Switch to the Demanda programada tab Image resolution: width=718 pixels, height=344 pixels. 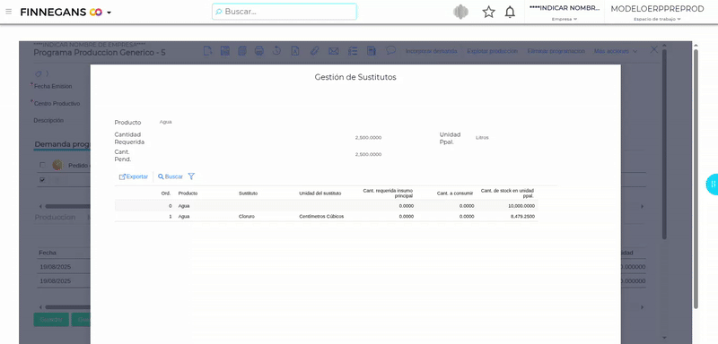click(62, 144)
